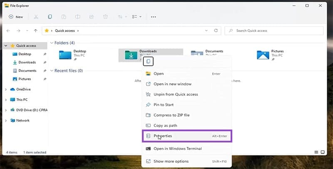Click the Delete trash icon

105,17
